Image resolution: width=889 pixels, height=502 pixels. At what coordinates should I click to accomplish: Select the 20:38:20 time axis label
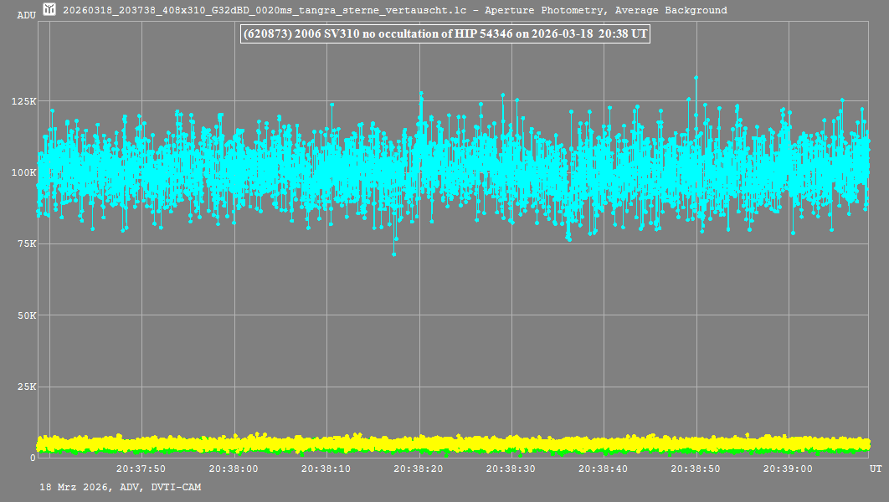pos(419,469)
